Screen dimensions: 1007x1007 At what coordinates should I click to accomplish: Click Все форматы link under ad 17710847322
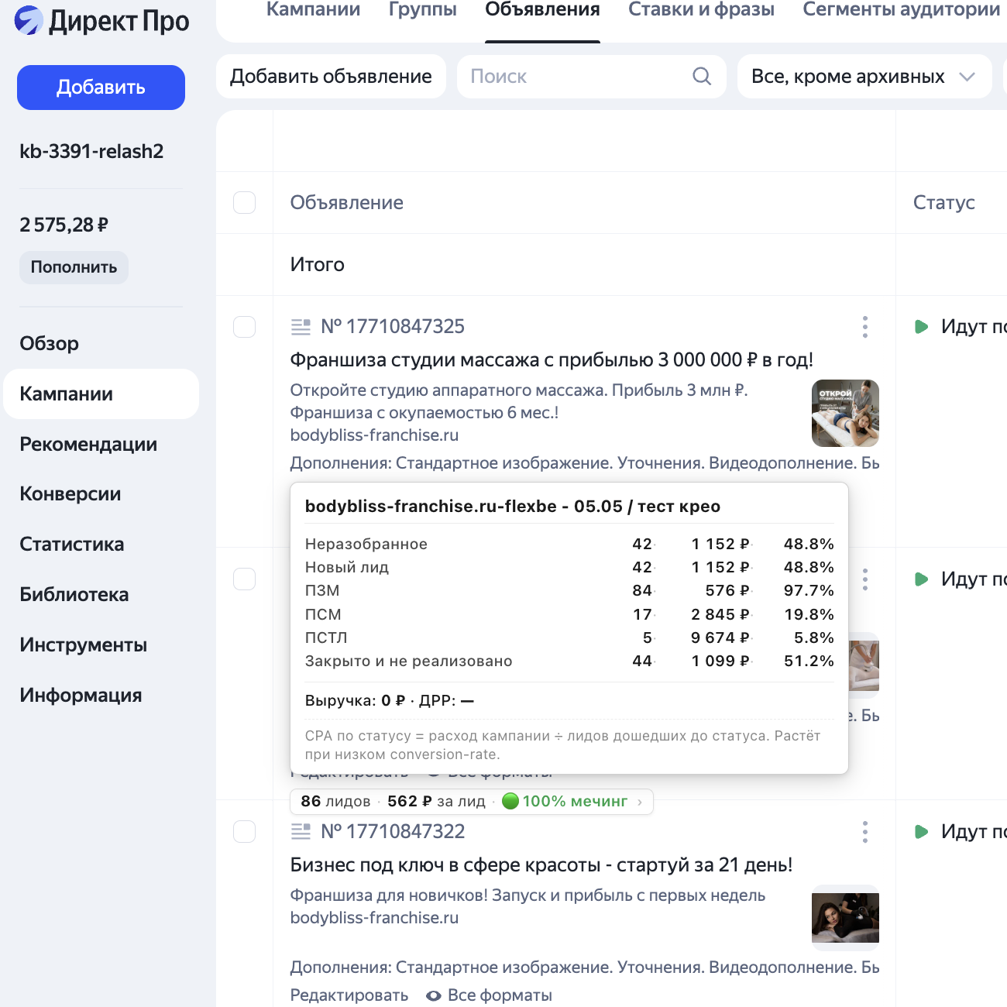[x=500, y=995]
